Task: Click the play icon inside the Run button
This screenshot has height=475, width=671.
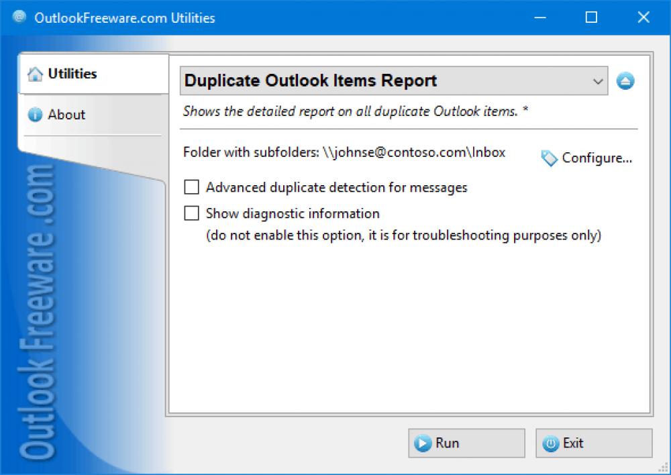Action: tap(423, 443)
